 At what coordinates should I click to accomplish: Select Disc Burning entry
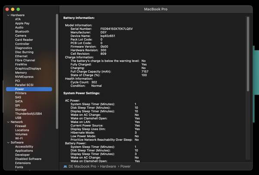pos(24,52)
